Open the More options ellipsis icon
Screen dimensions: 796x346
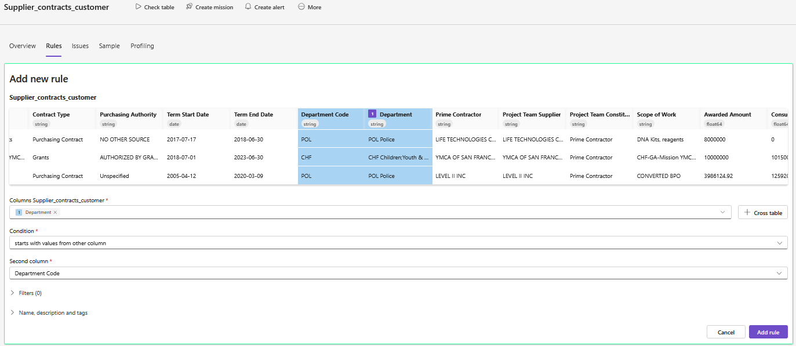(301, 7)
